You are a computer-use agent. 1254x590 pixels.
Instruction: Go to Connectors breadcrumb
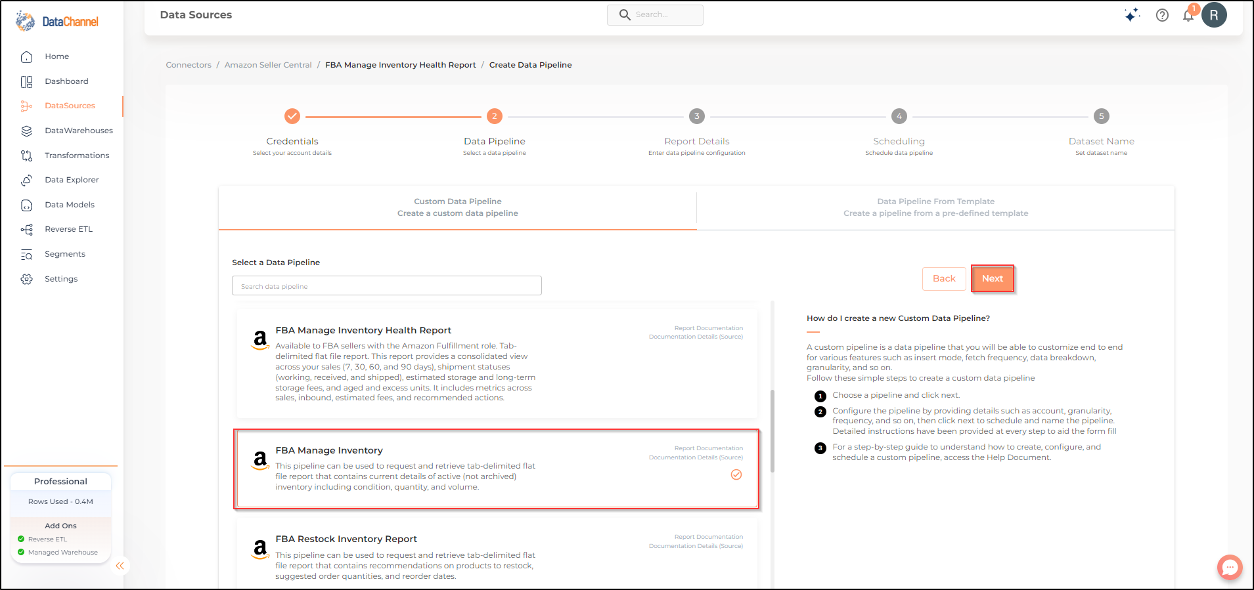click(189, 65)
